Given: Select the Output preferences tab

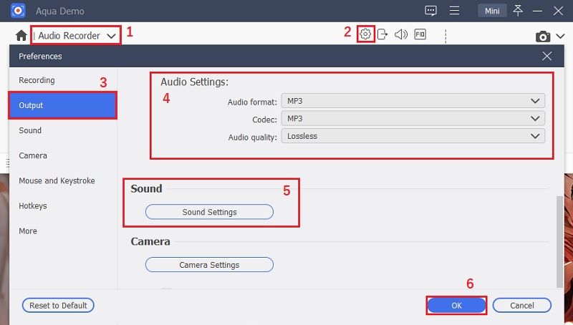Looking at the screenshot, I should (x=63, y=105).
